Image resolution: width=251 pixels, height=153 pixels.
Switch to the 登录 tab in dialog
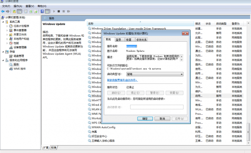pos(120,39)
